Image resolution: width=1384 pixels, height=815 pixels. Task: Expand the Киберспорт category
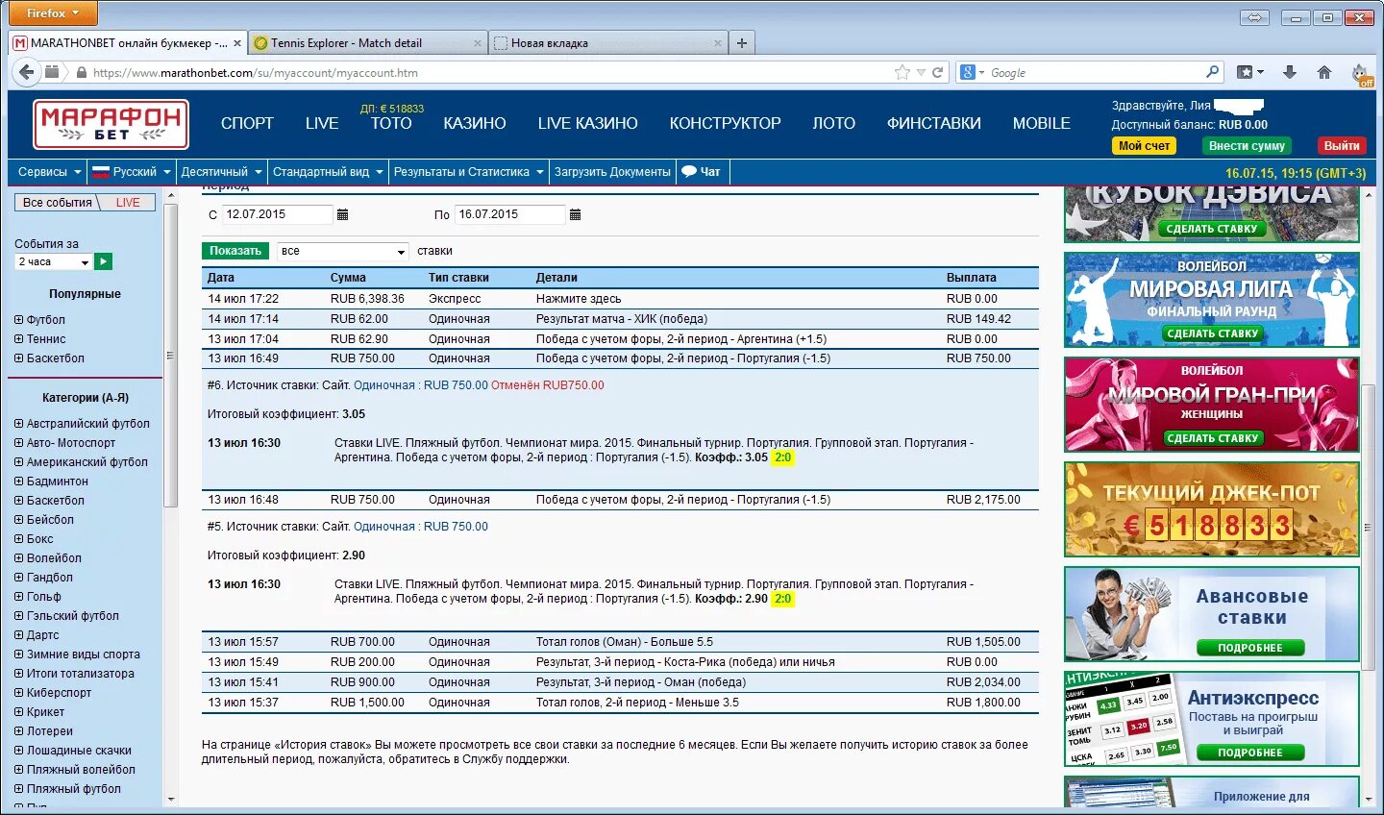(18, 693)
